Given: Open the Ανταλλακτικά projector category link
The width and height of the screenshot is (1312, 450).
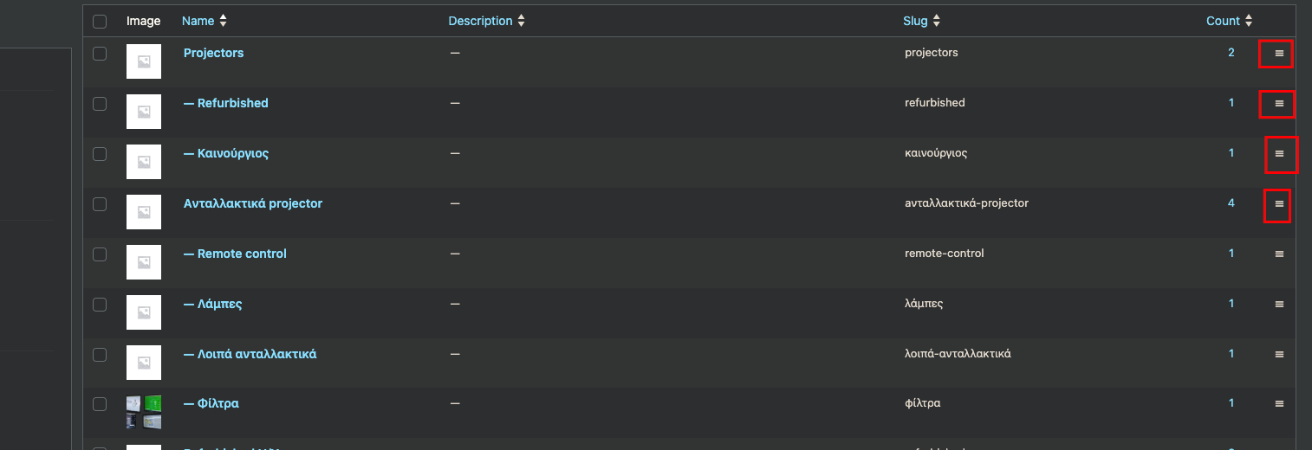Looking at the screenshot, I should point(253,203).
